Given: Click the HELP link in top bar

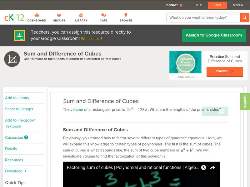Looking at the screenshot, I should 198,5.
